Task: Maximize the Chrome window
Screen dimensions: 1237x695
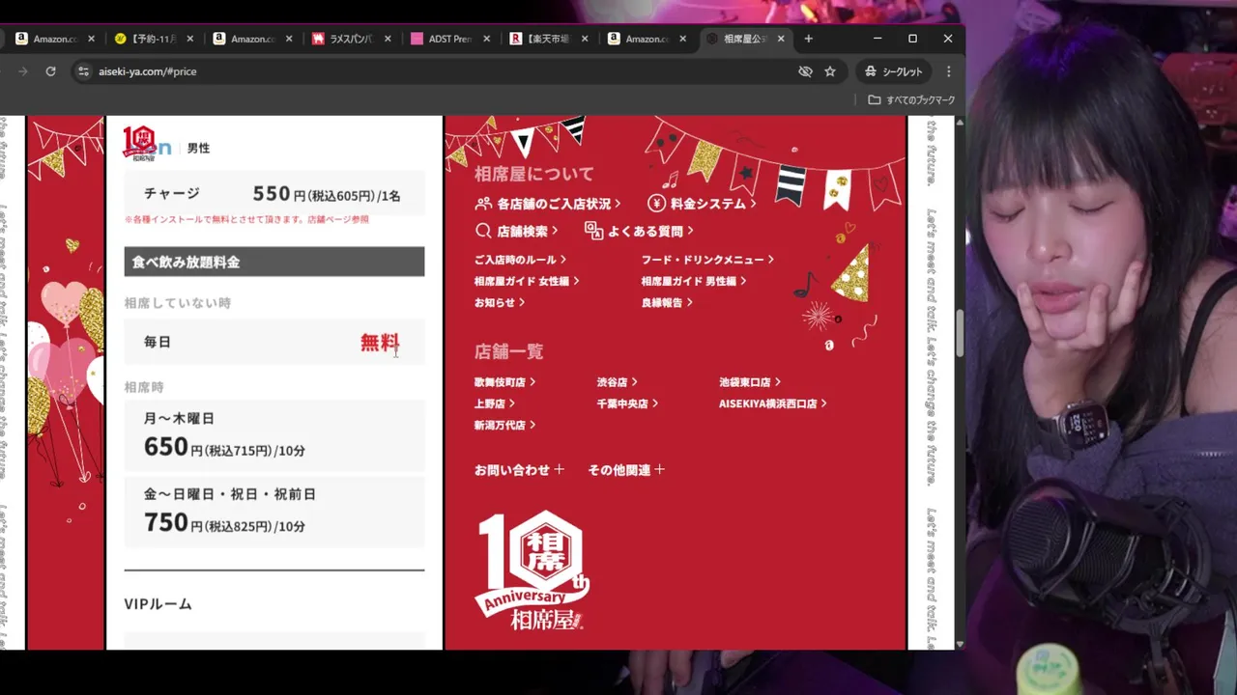Action: point(912,39)
